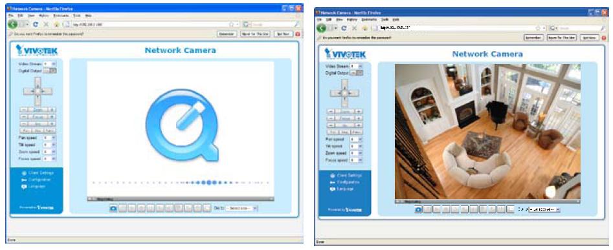Click Patrol button in QuickTime-logo window

click(50, 130)
